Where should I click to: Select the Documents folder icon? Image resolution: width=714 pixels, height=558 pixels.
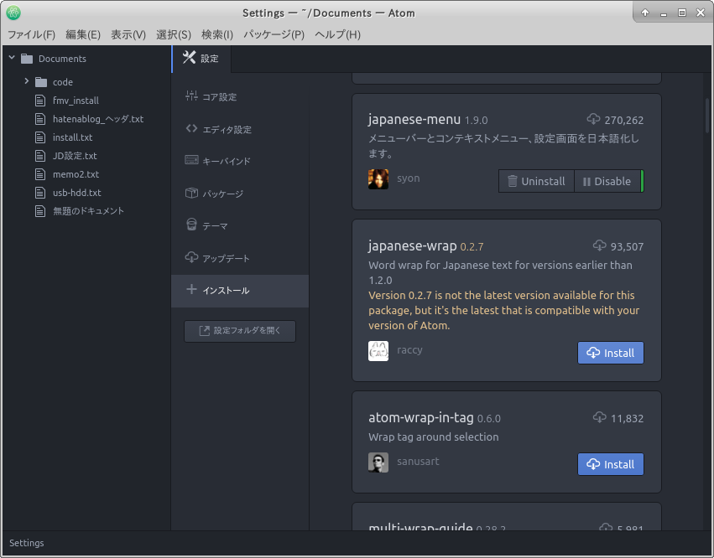27,59
